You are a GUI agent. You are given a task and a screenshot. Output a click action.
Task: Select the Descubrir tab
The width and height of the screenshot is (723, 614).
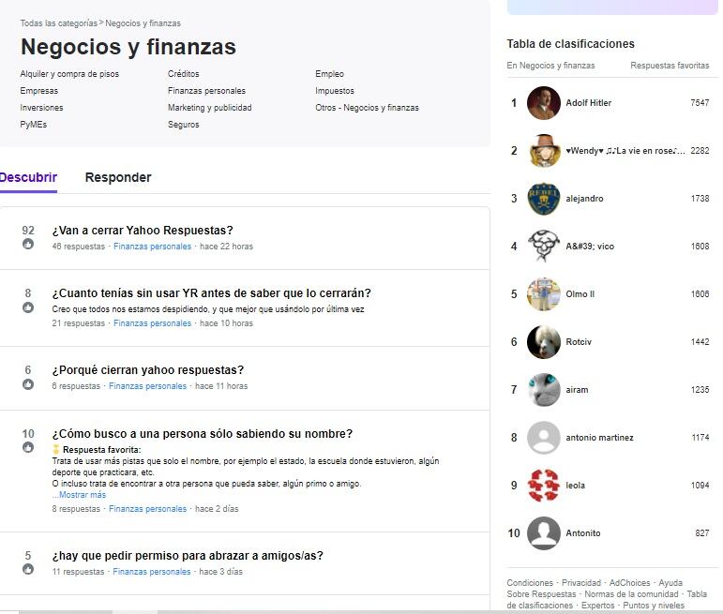pos(28,177)
